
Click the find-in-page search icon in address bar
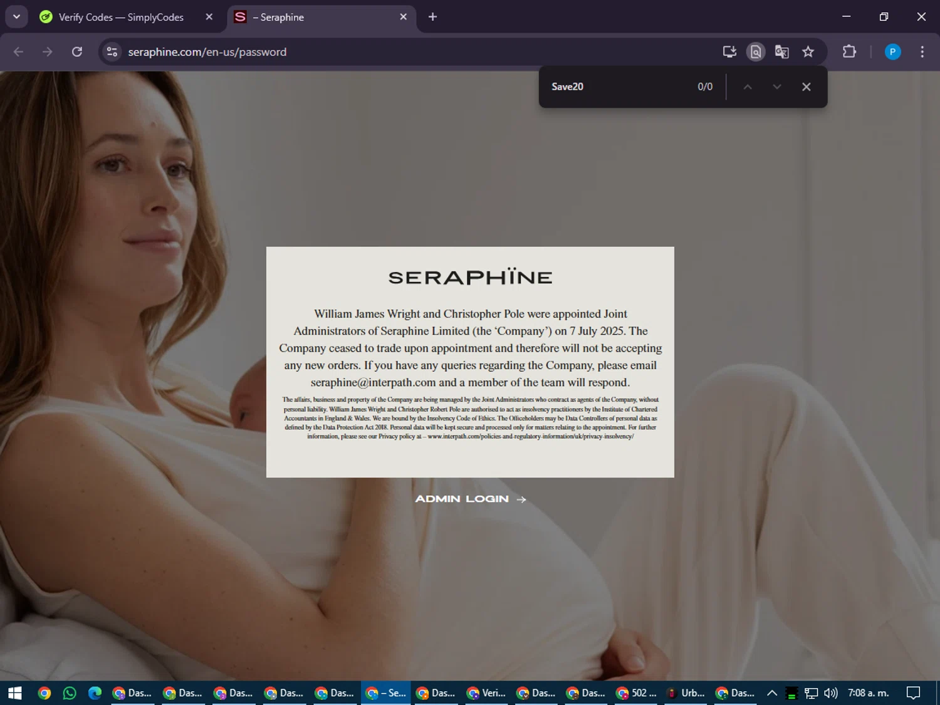(756, 52)
